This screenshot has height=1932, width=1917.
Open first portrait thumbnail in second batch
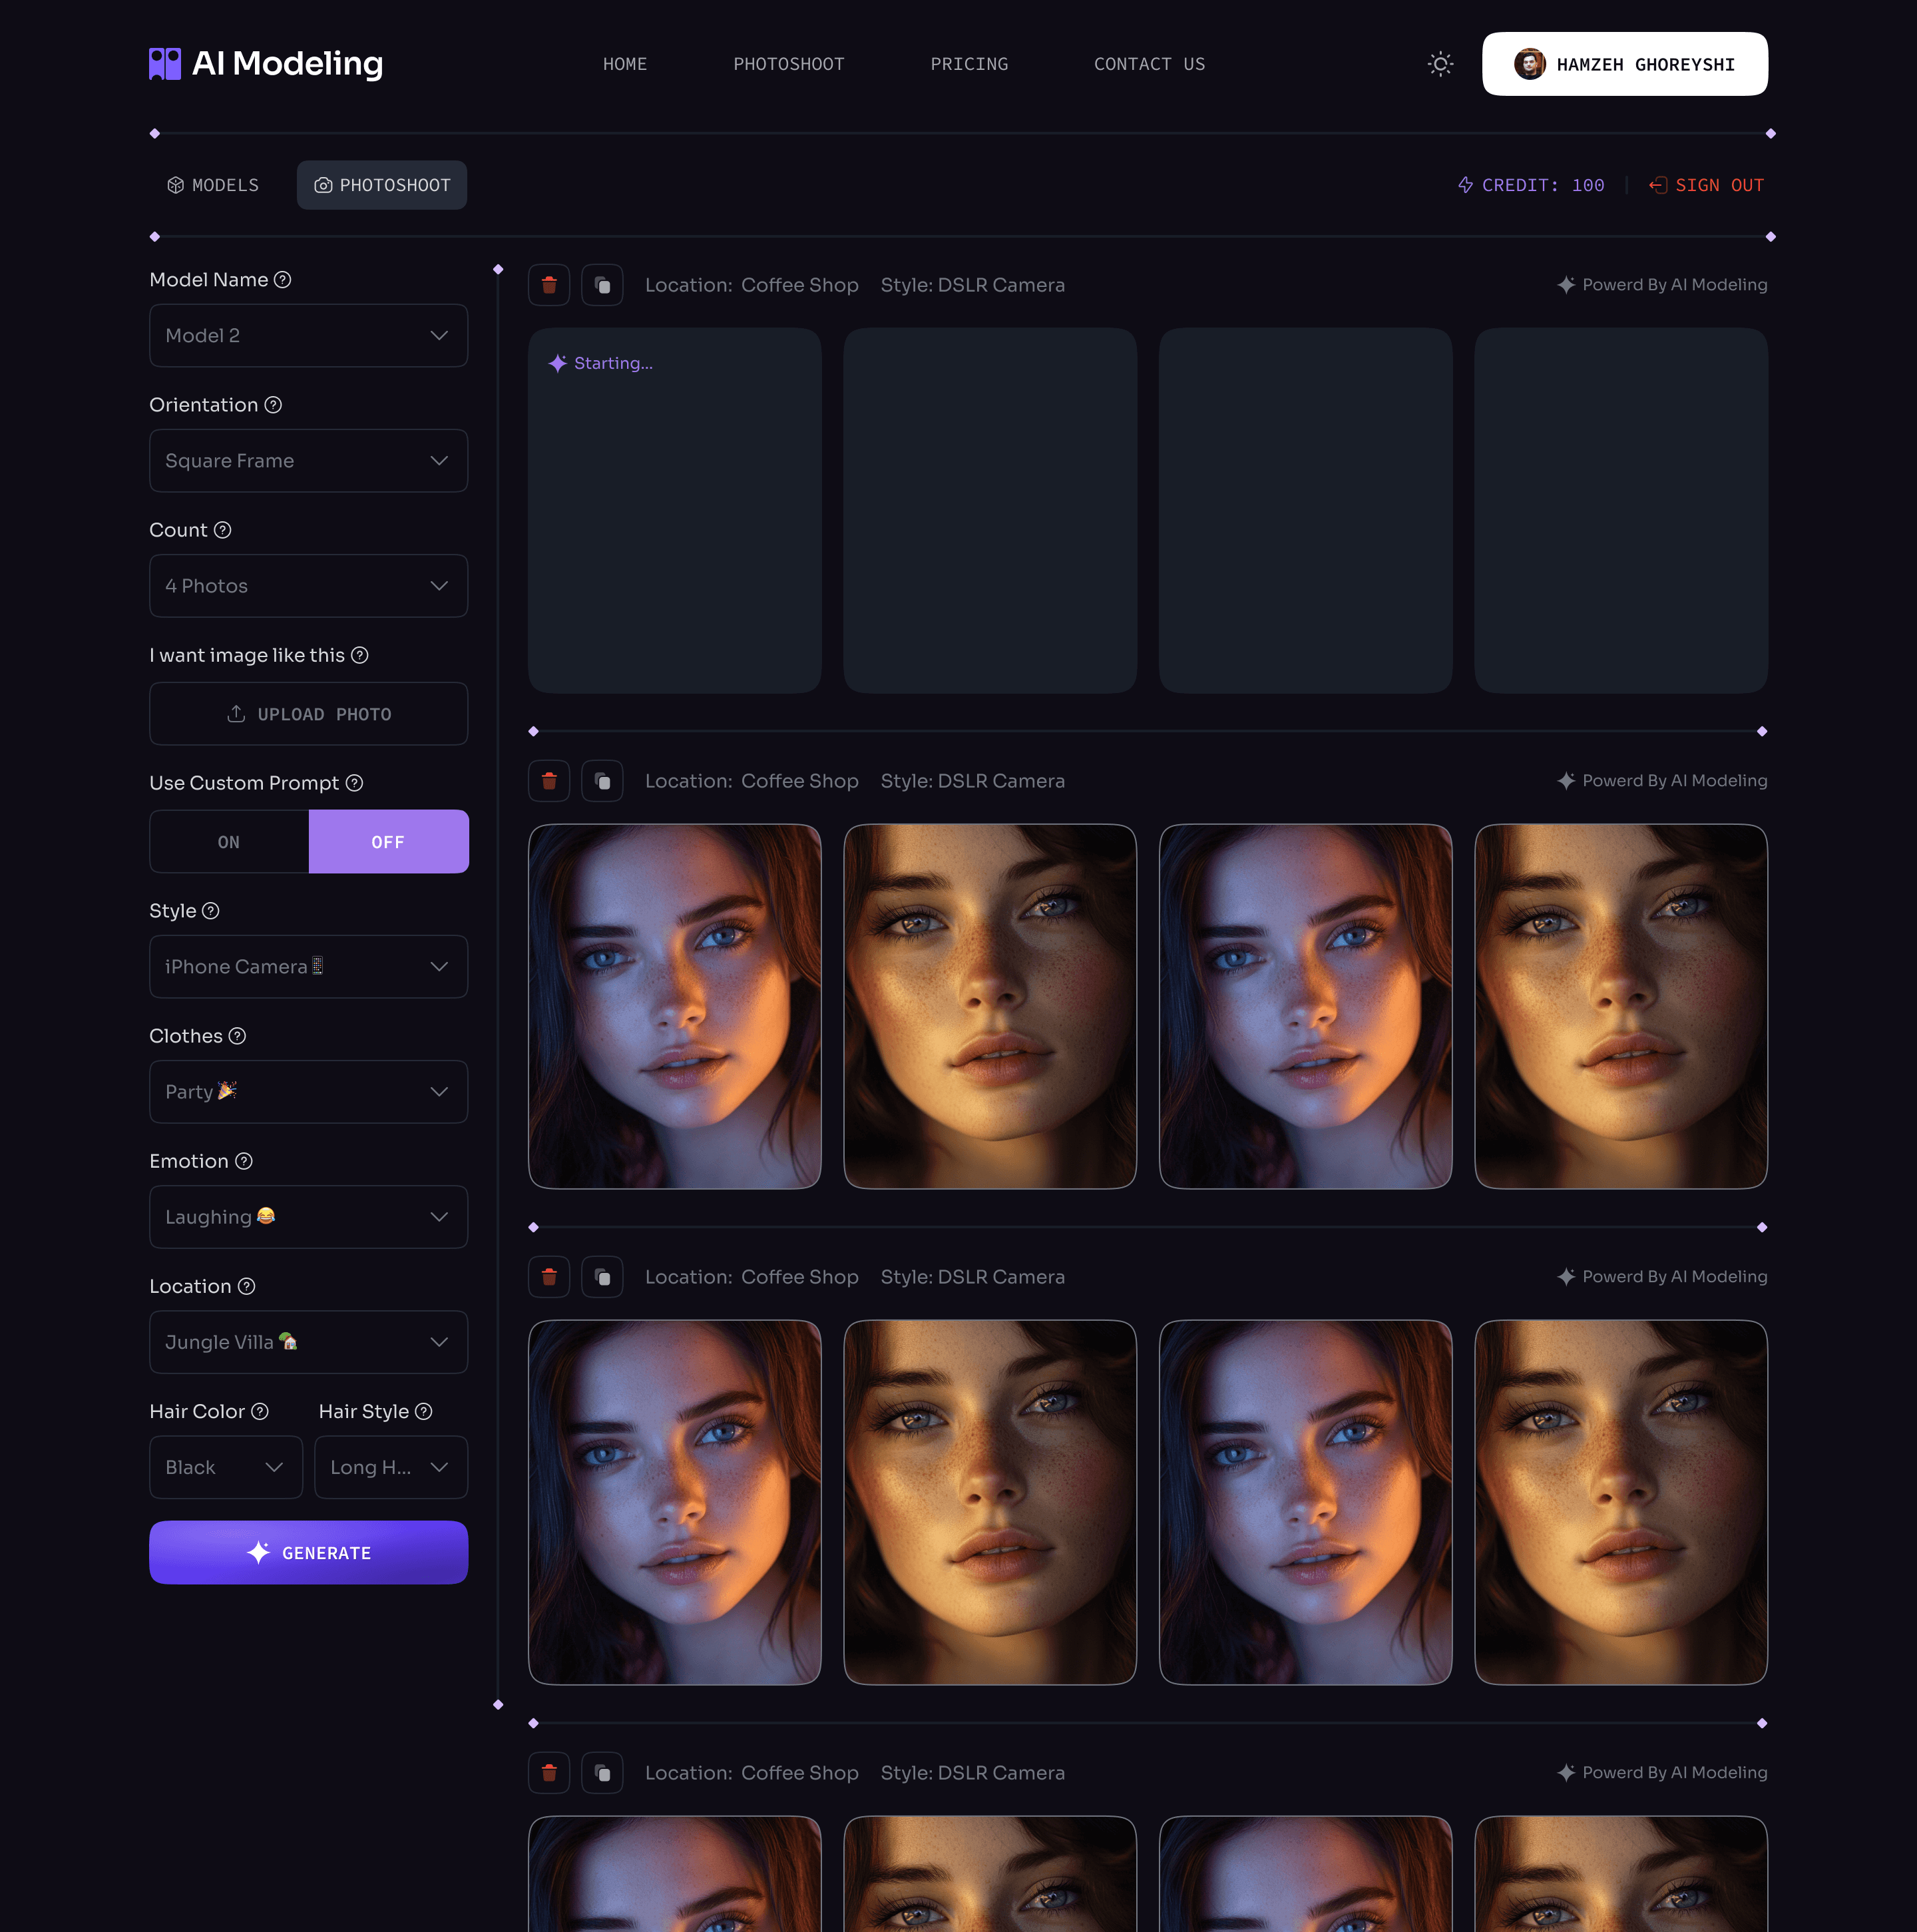pyautogui.click(x=675, y=1006)
